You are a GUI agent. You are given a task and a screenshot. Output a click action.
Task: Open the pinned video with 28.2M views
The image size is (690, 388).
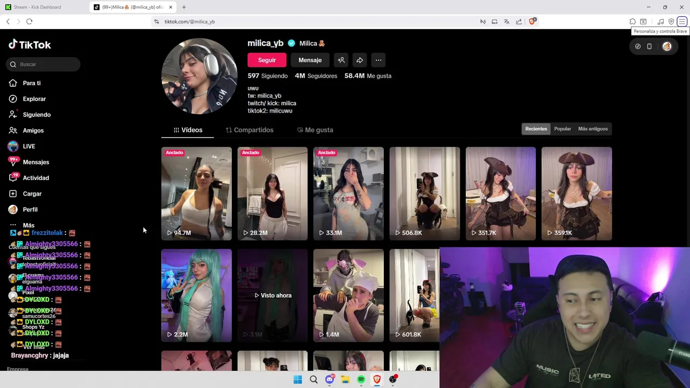272,193
